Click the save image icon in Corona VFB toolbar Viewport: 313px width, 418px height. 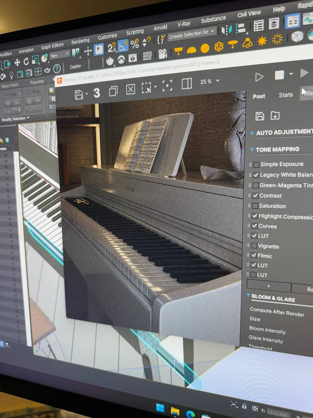[x=79, y=95]
